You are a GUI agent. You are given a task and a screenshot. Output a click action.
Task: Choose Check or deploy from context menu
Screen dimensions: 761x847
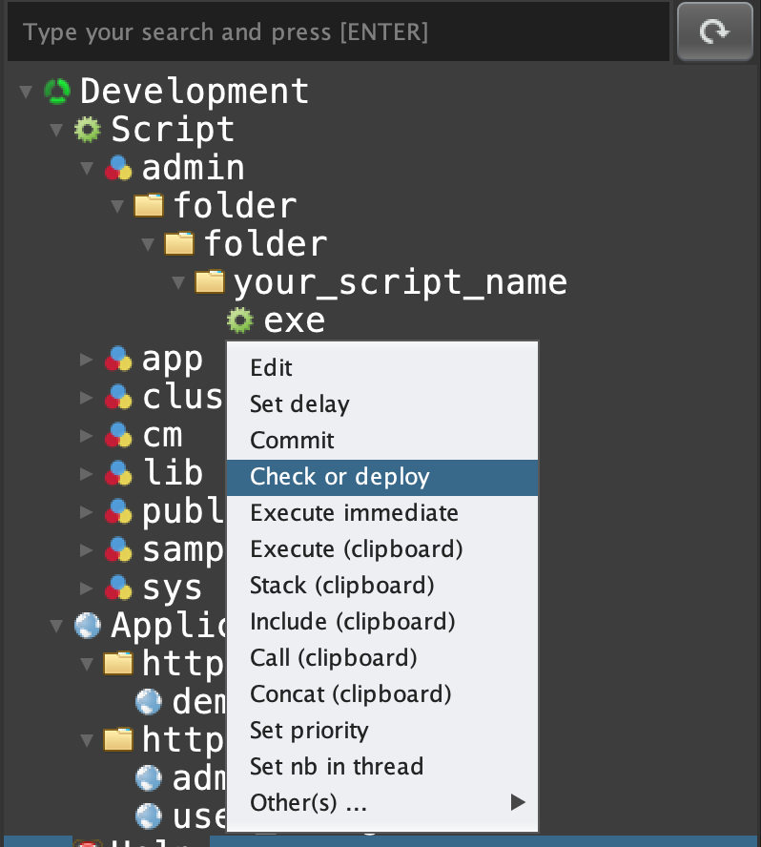coord(339,477)
